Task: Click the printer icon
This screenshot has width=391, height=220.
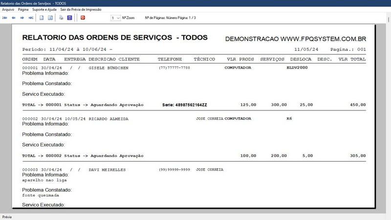Action: (61, 18)
